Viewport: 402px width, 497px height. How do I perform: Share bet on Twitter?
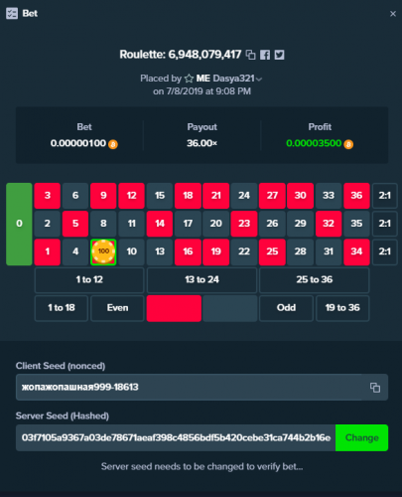[x=280, y=55]
